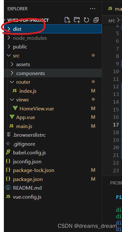Expand the components folder
The image size is (122, 232).
[53, 73]
